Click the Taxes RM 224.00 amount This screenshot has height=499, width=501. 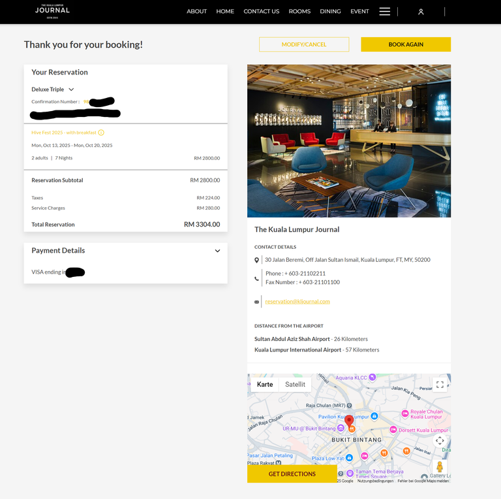tap(208, 198)
